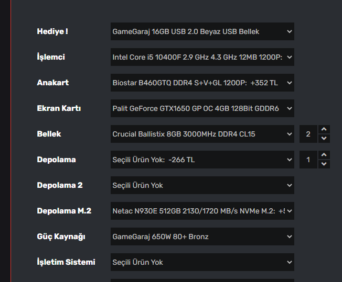Decrease Depolama quantity with down arrow
This screenshot has width=342, height=282.
pyautogui.click(x=324, y=164)
